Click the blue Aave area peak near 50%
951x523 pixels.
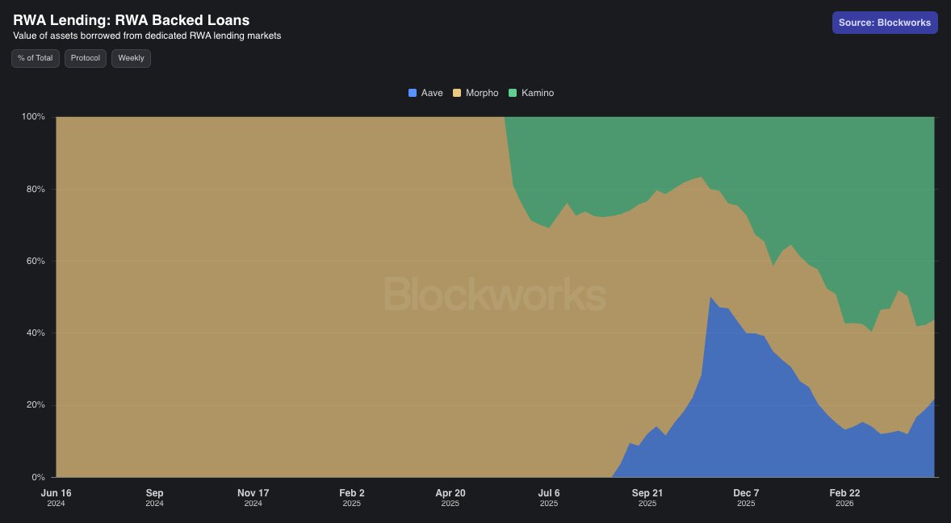point(710,298)
